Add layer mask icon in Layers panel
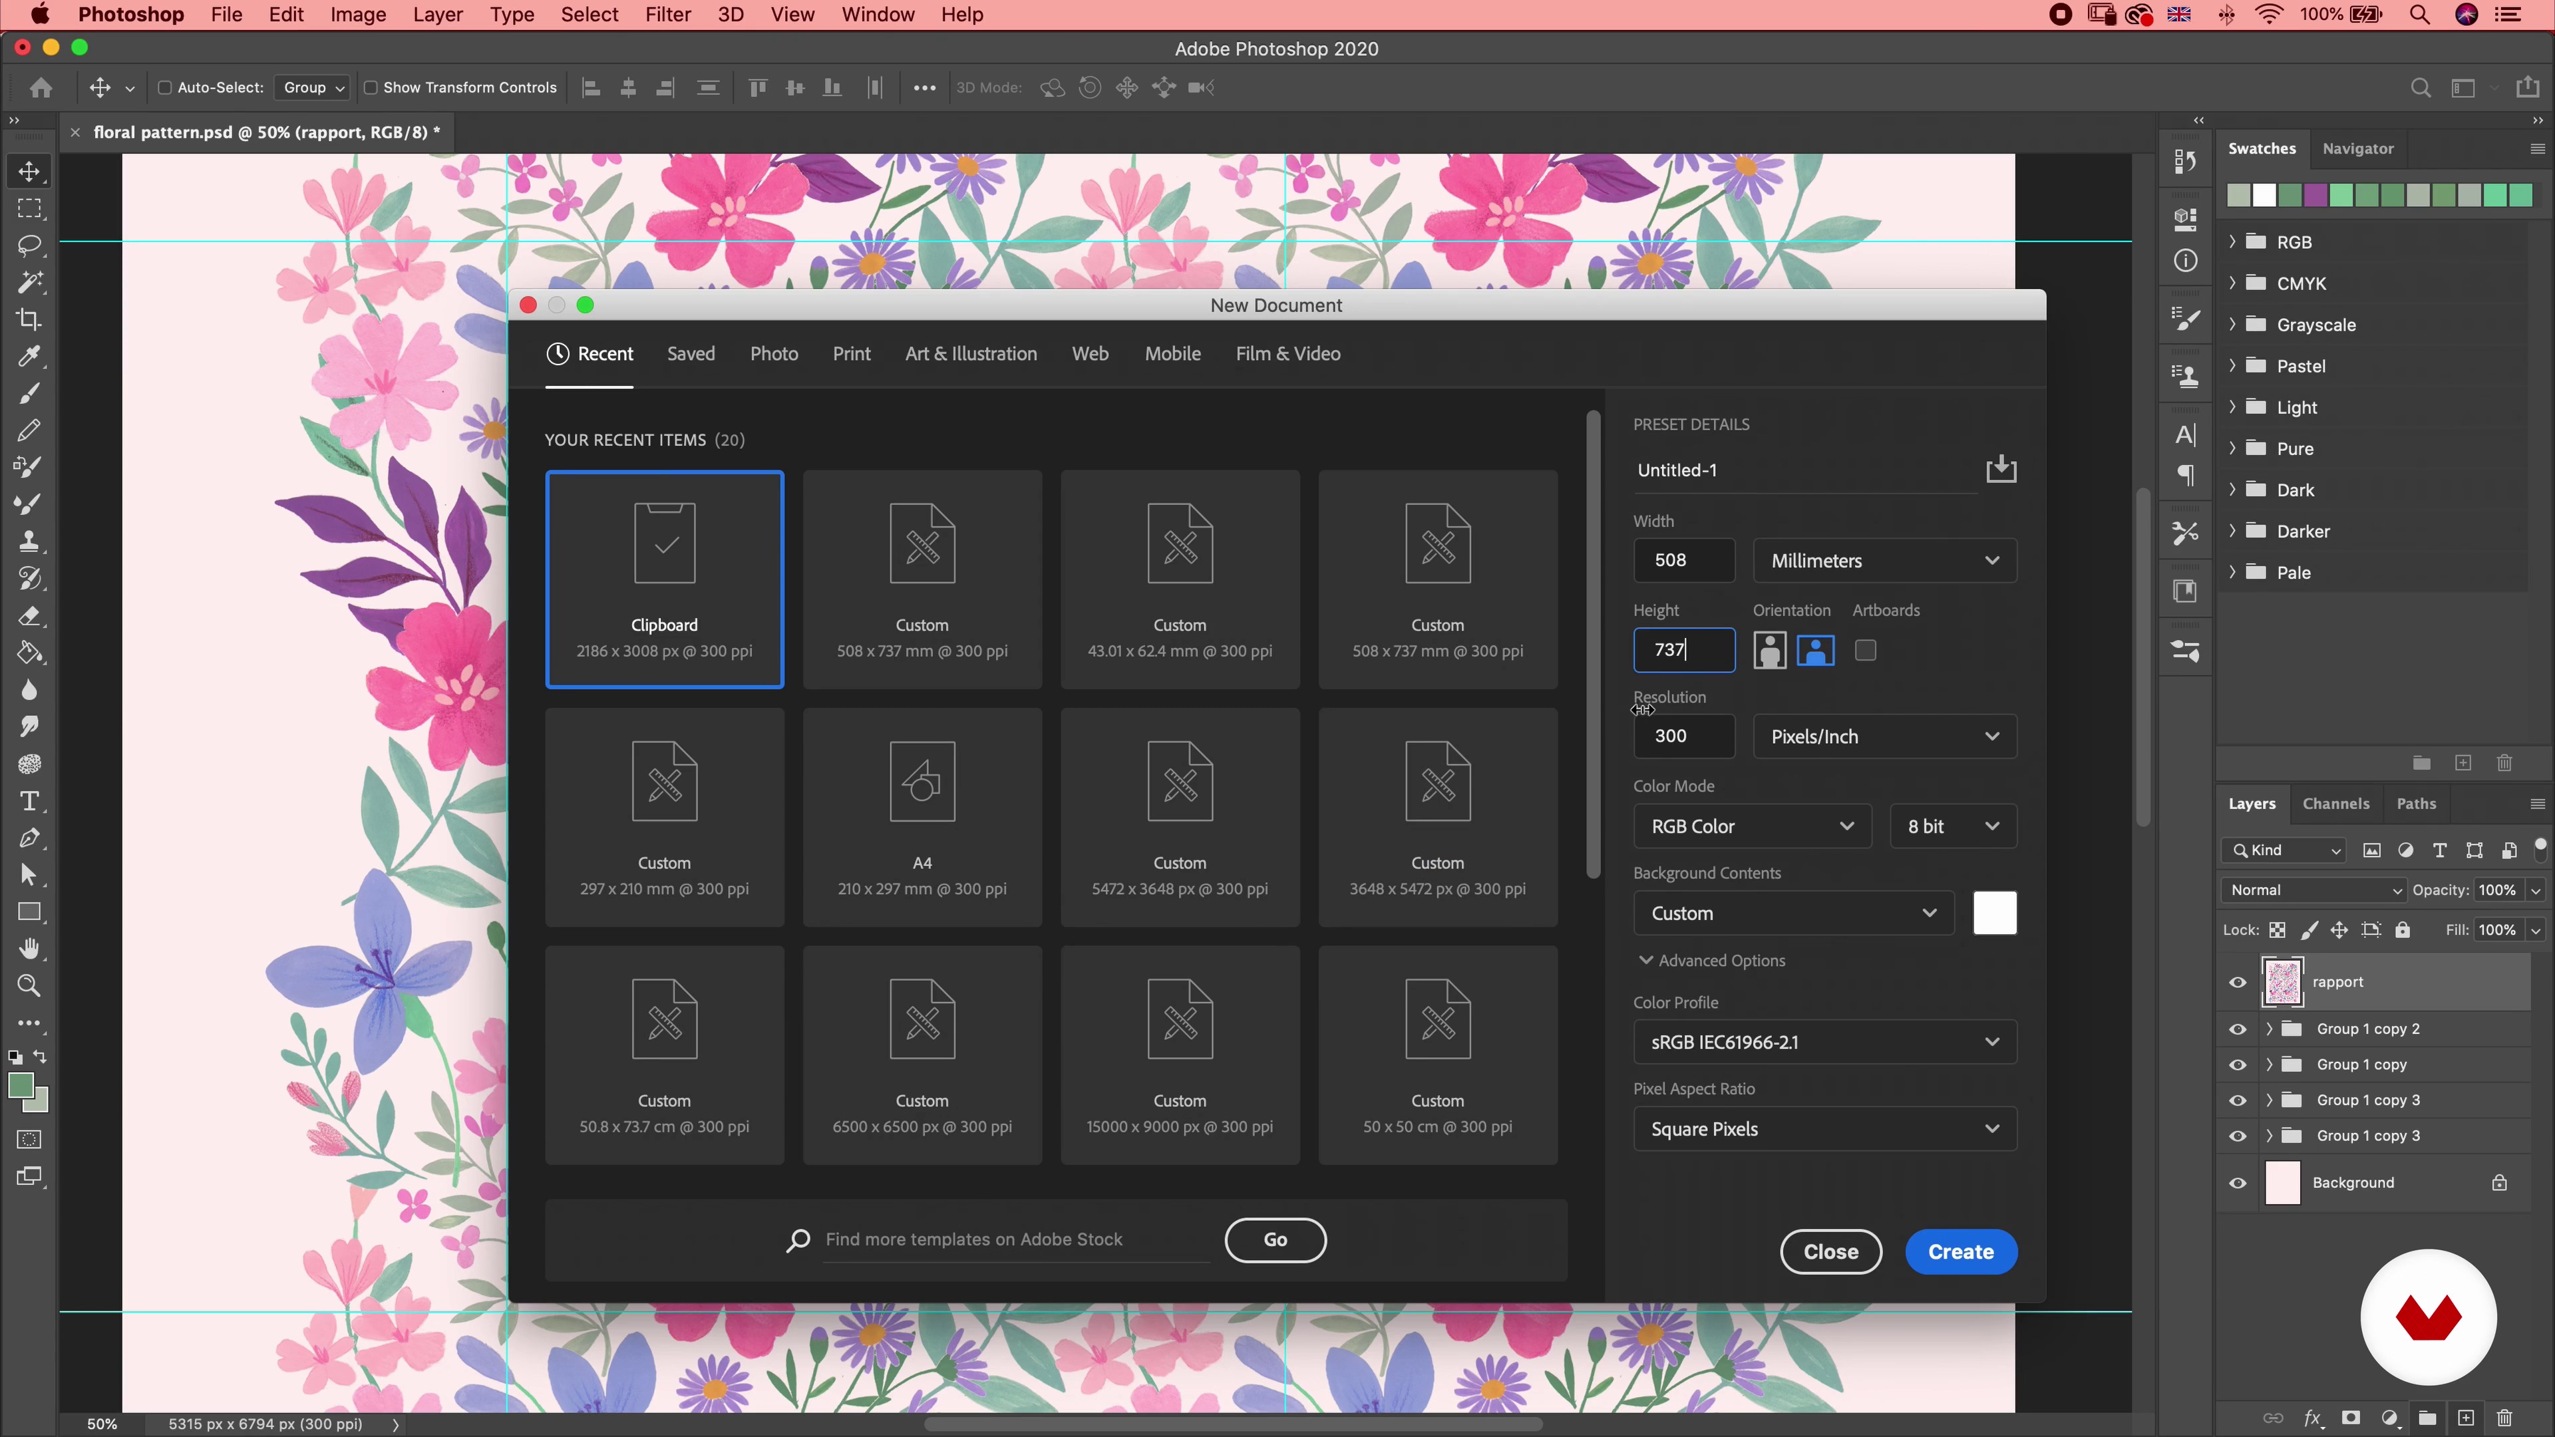 (2351, 1418)
